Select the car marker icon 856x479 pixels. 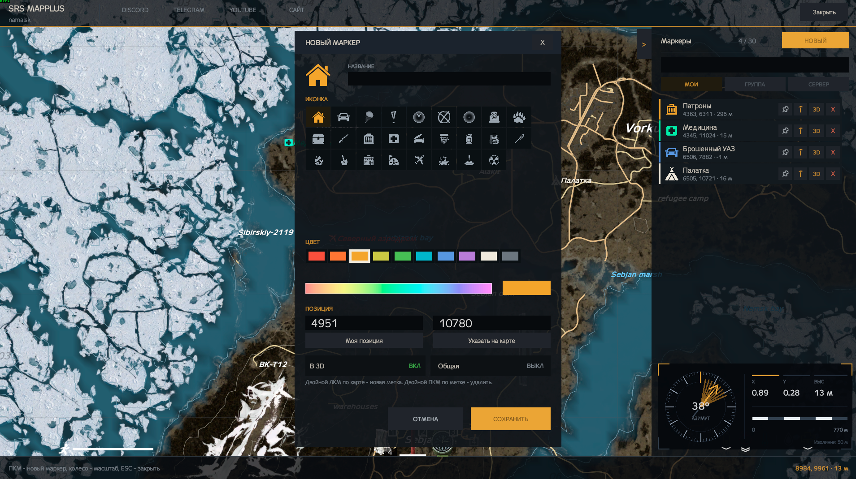coord(343,117)
